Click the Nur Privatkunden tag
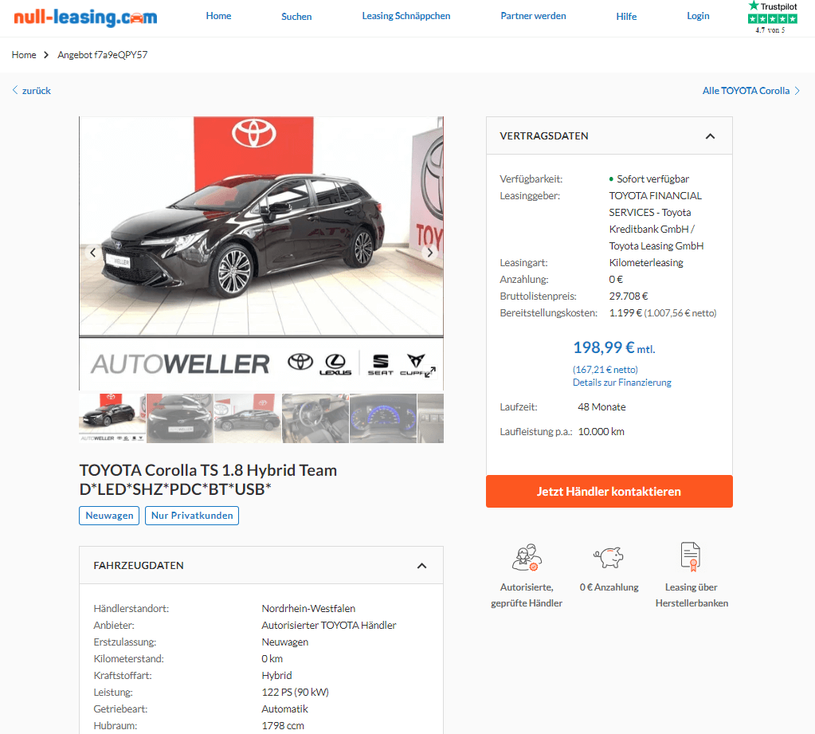This screenshot has width=815, height=734. tap(192, 516)
